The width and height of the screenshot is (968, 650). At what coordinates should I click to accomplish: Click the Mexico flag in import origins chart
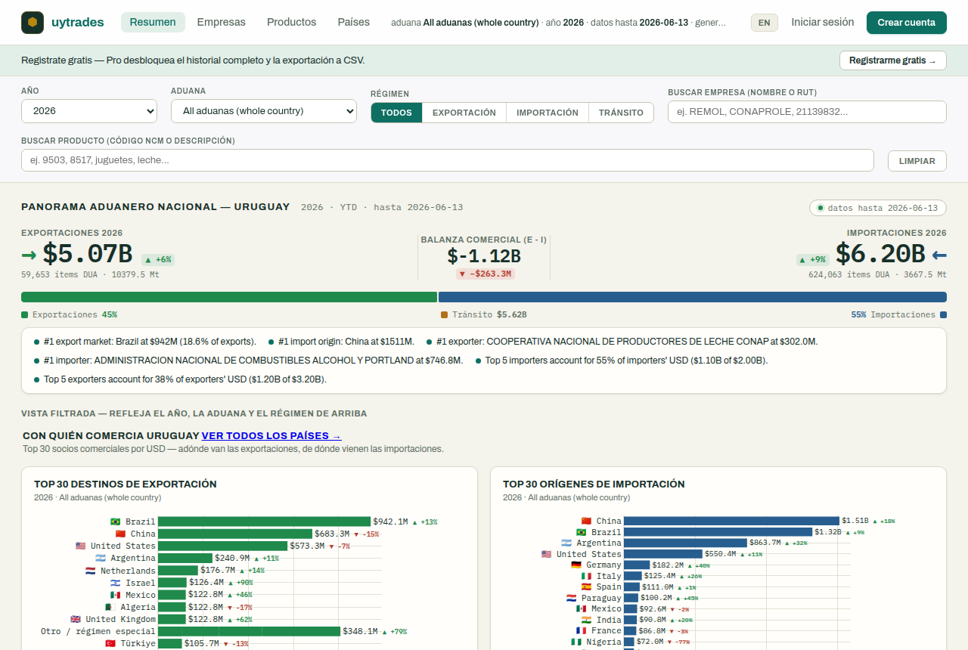[x=581, y=608]
